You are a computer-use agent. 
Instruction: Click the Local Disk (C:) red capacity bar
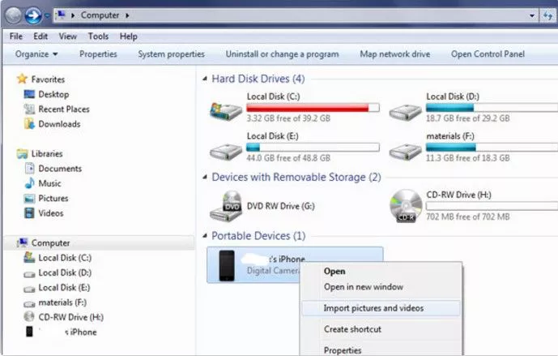(313, 108)
